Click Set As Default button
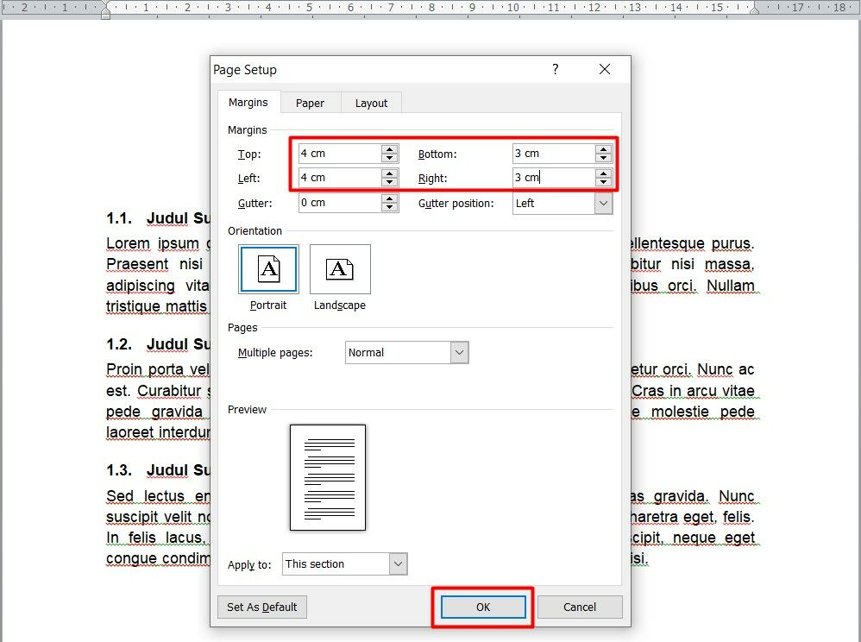This screenshot has height=642, width=861. [x=261, y=607]
